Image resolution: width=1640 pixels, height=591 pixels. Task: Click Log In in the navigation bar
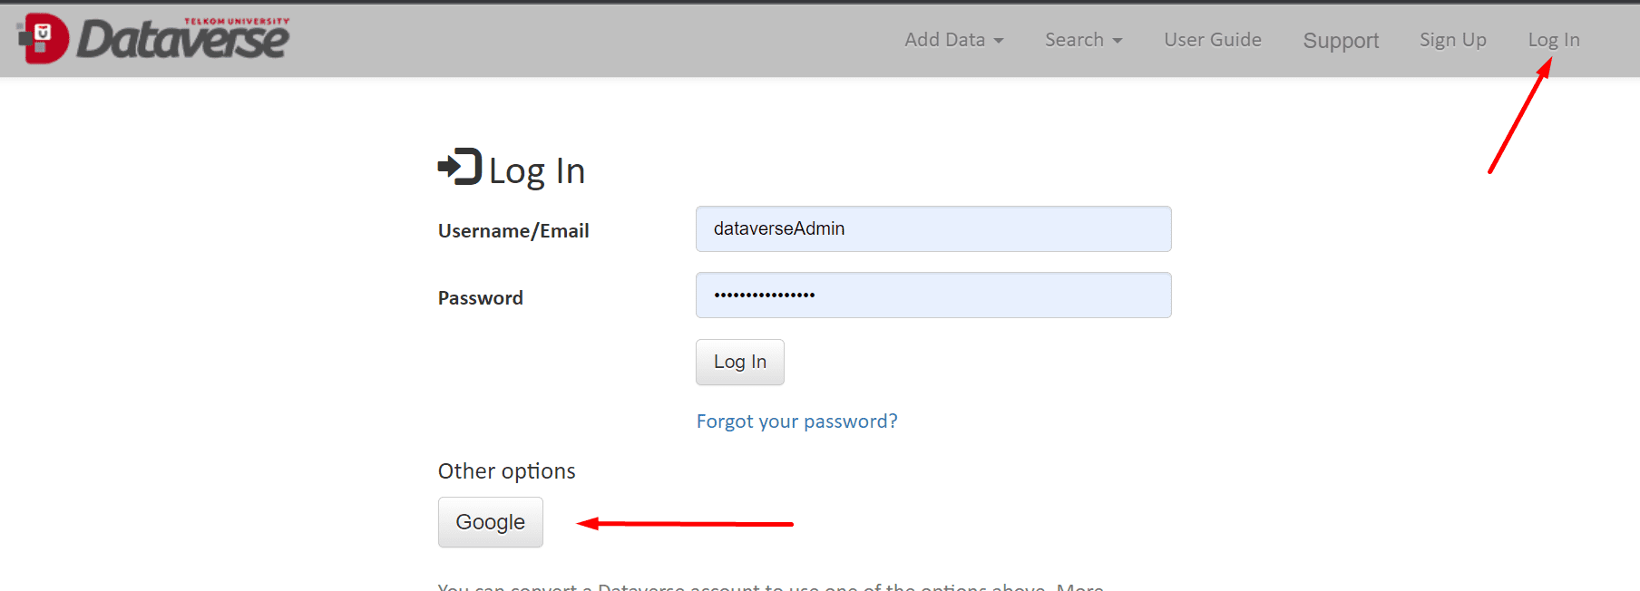click(1553, 40)
